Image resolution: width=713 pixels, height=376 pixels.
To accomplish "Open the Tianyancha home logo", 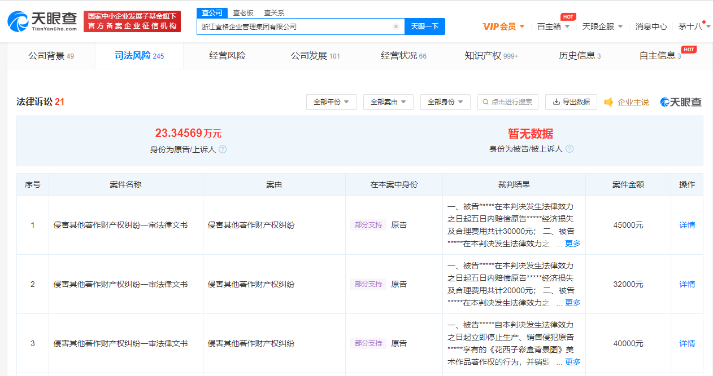I will pyautogui.click(x=42, y=21).
